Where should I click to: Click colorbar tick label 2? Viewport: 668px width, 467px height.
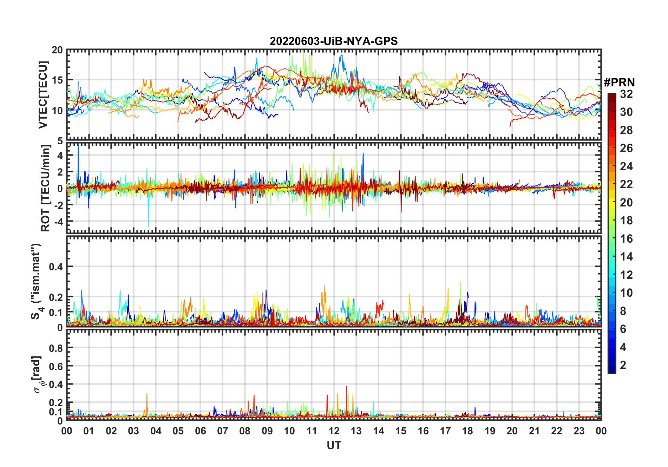[x=623, y=365]
